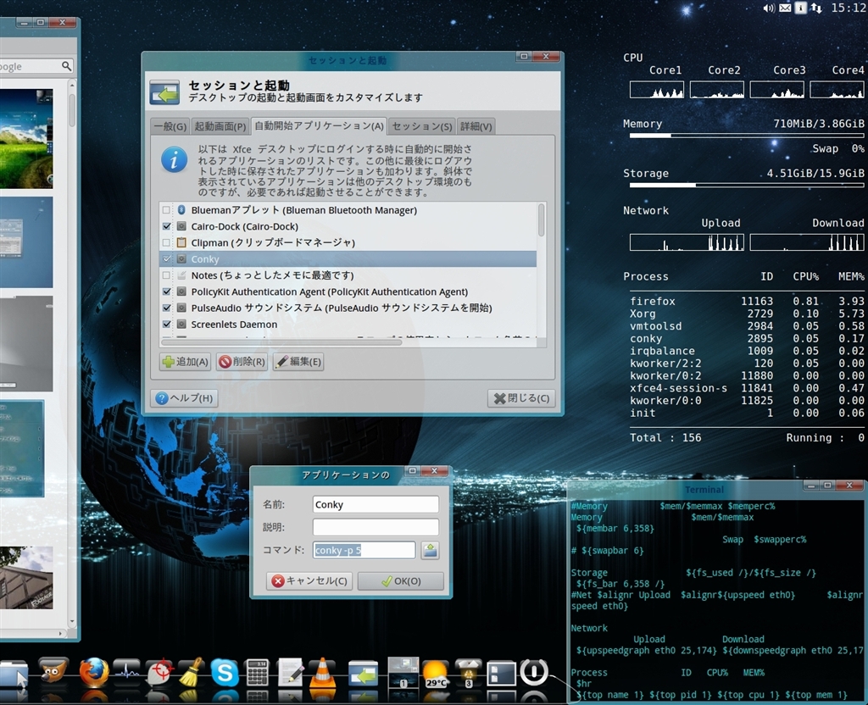Launch VLC media player from dock
The height and width of the screenshot is (705, 868).
[x=321, y=673]
